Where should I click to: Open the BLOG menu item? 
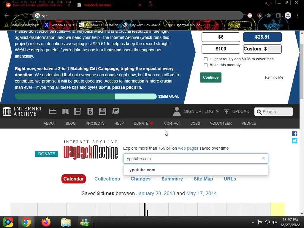71,123
